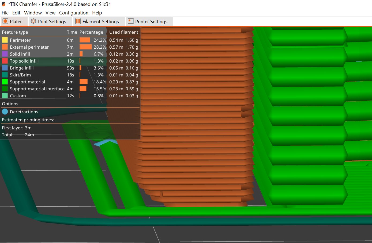Toggle Skirt/Brim visibility in legend
The width and height of the screenshot is (372, 243).
[70, 75]
